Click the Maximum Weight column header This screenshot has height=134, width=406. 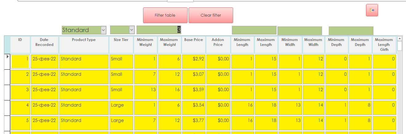tap(169, 45)
